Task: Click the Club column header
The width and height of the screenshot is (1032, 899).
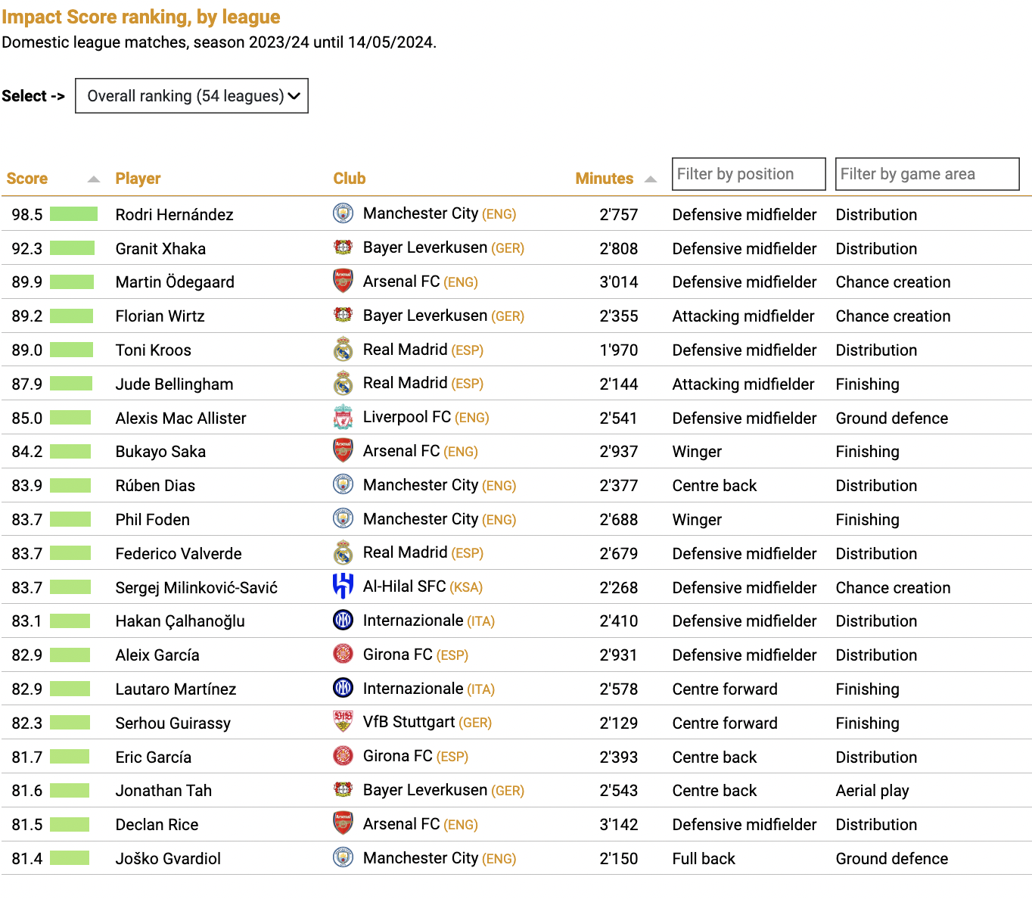Action: (x=350, y=179)
